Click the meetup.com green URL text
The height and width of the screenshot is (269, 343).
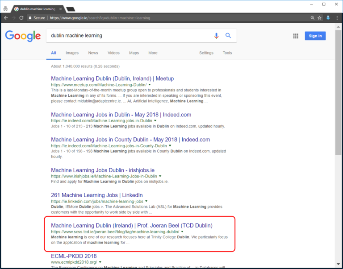pos(99,85)
